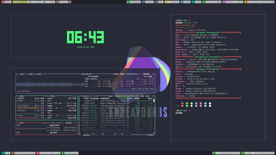Viewport: 276px width, 155px height.
Task: Click the EndeavourOS logo in the bottom bar
Action: (63, 153)
